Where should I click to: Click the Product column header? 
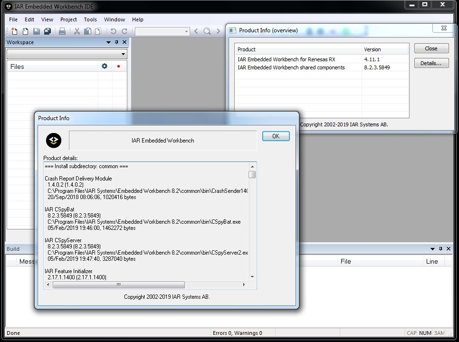[298, 49]
